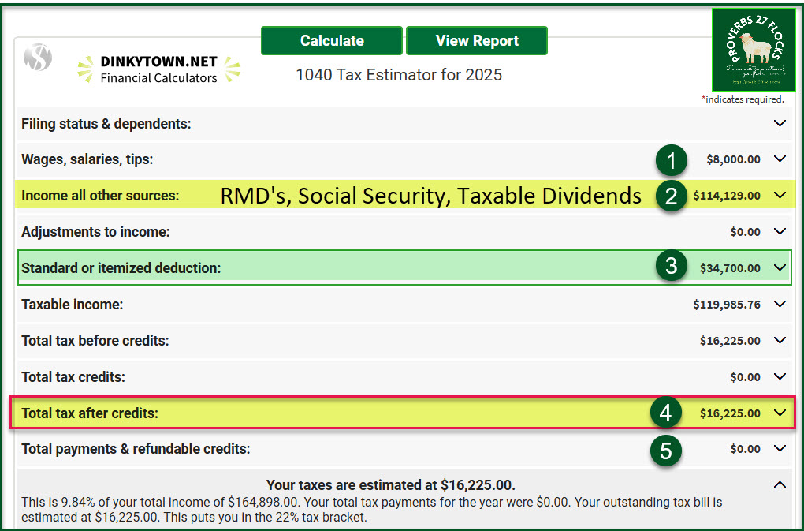The height and width of the screenshot is (531, 804).
Task: Expand Standard or itemized deduction chevron
Action: (x=780, y=267)
